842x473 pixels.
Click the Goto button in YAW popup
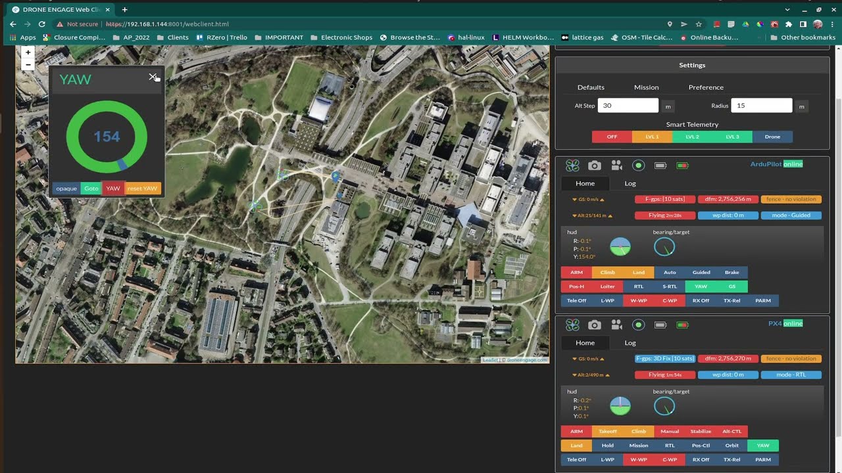[x=91, y=189]
